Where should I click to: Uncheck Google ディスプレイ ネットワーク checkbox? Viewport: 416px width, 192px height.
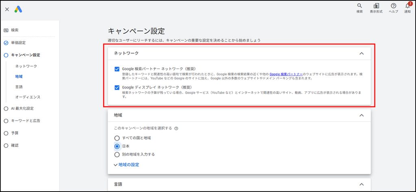click(x=117, y=88)
